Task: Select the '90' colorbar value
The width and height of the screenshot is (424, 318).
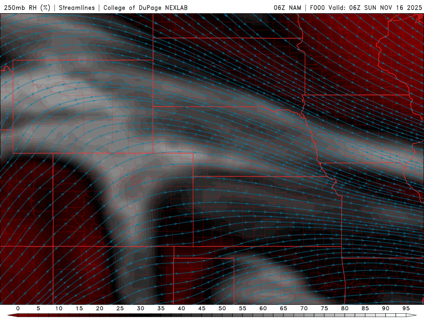Action: click(x=385, y=308)
